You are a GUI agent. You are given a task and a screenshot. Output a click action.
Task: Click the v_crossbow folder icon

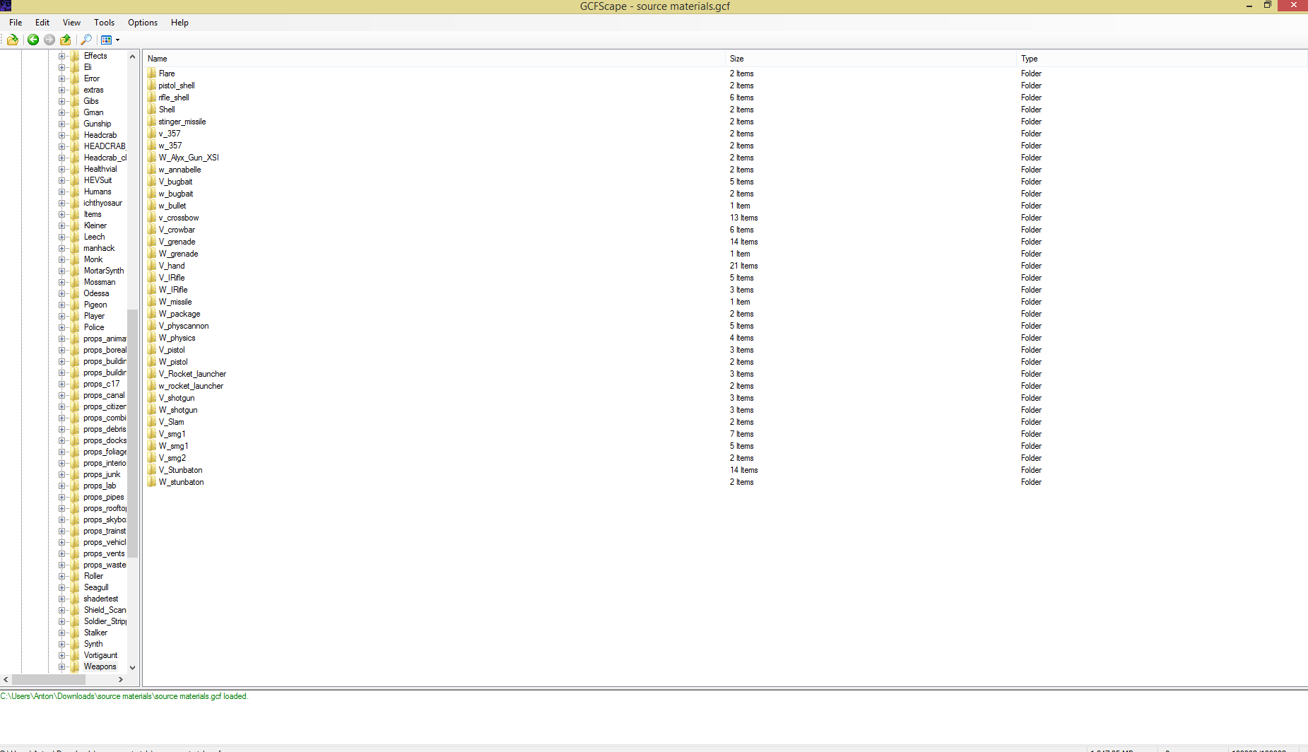point(152,218)
